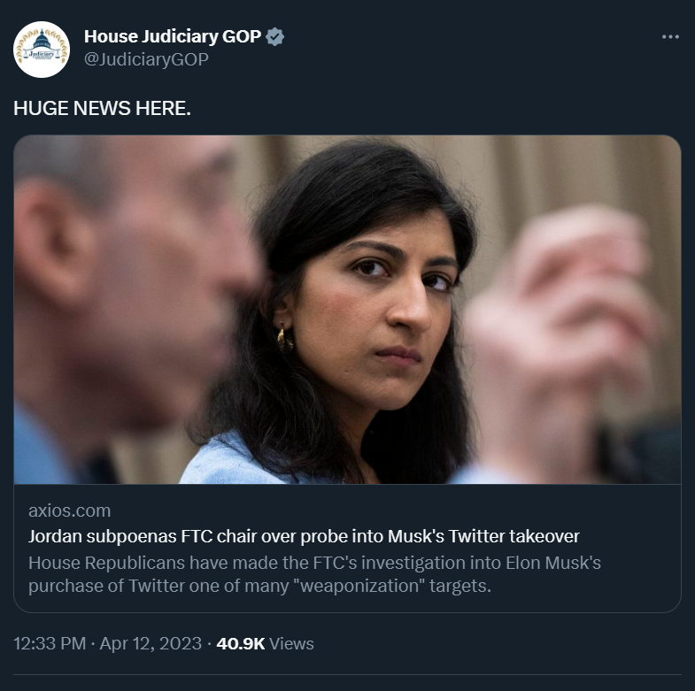
Task: Click the Apr 12, 2023 date
Action: 151,643
